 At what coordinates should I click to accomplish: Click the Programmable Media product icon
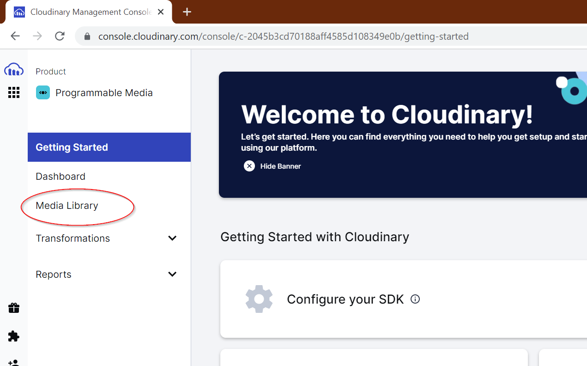pos(43,93)
